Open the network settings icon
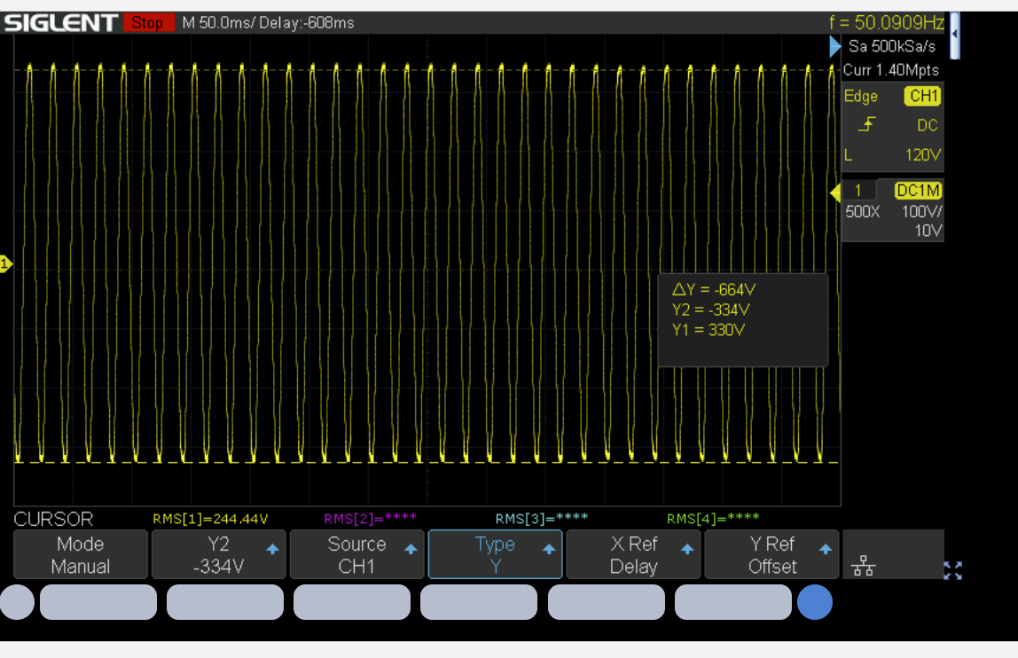This screenshot has width=1018, height=658. click(x=863, y=568)
